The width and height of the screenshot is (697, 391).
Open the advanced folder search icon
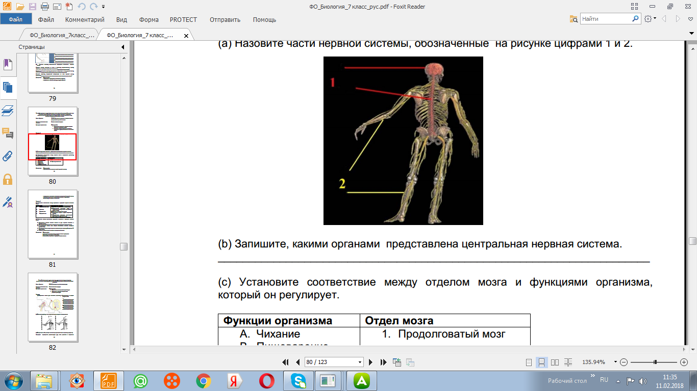click(574, 19)
